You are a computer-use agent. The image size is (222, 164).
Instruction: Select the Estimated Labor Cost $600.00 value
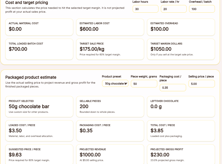coord(89,29)
